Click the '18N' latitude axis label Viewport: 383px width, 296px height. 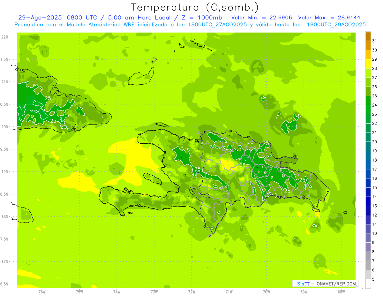(5, 216)
